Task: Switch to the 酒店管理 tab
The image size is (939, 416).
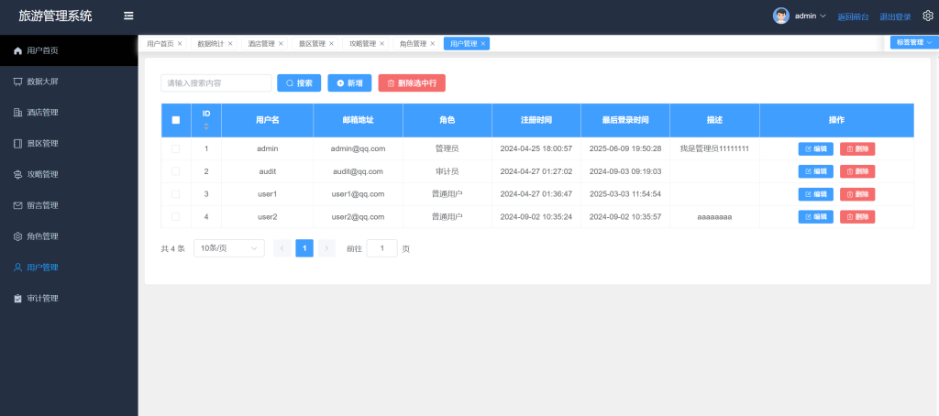Action: tap(261, 44)
